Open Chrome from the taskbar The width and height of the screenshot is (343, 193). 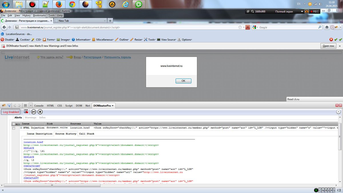point(72,4)
